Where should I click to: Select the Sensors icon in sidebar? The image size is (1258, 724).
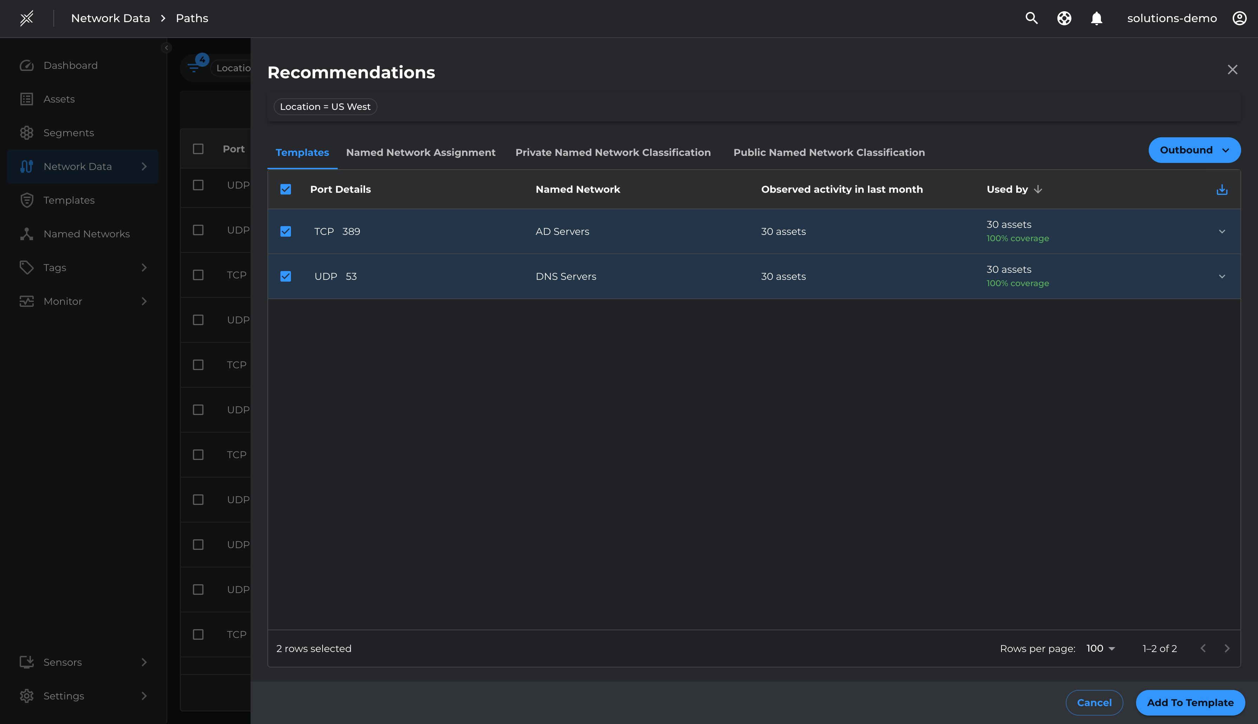coord(27,662)
